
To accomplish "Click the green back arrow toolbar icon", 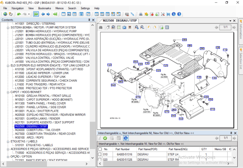I will pos(19,14).
